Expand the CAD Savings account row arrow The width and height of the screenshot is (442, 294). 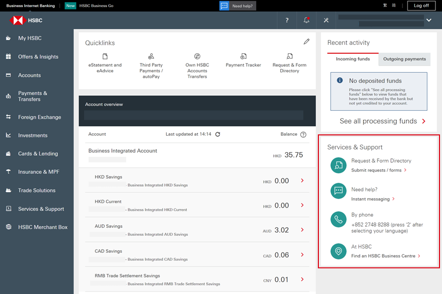pos(302,255)
